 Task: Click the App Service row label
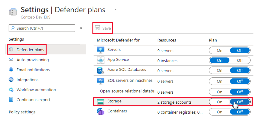pyautogui.click(x=118, y=59)
